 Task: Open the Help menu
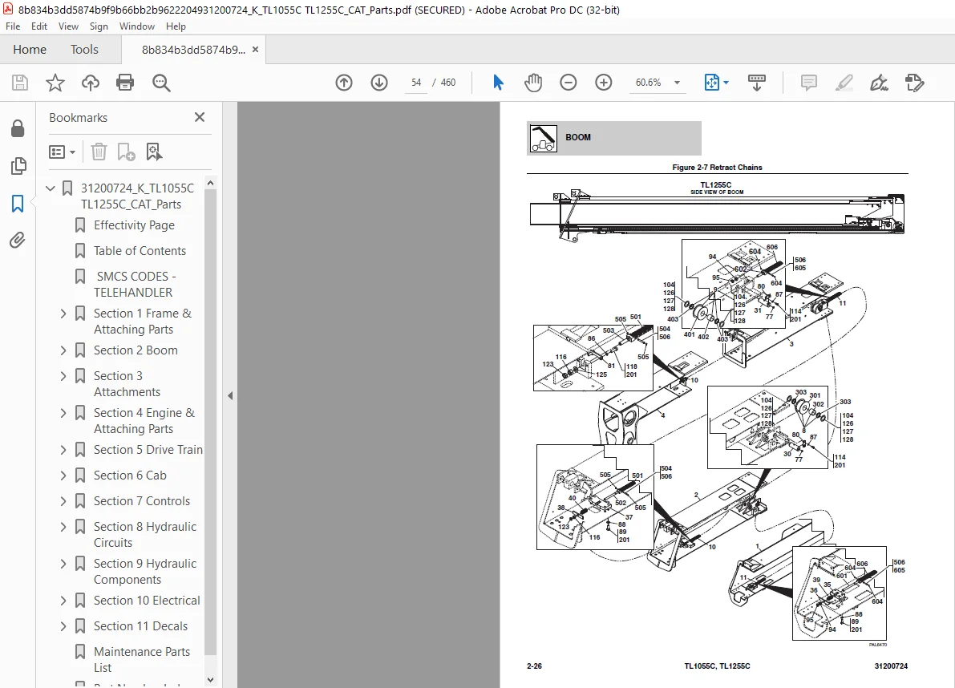click(x=176, y=26)
